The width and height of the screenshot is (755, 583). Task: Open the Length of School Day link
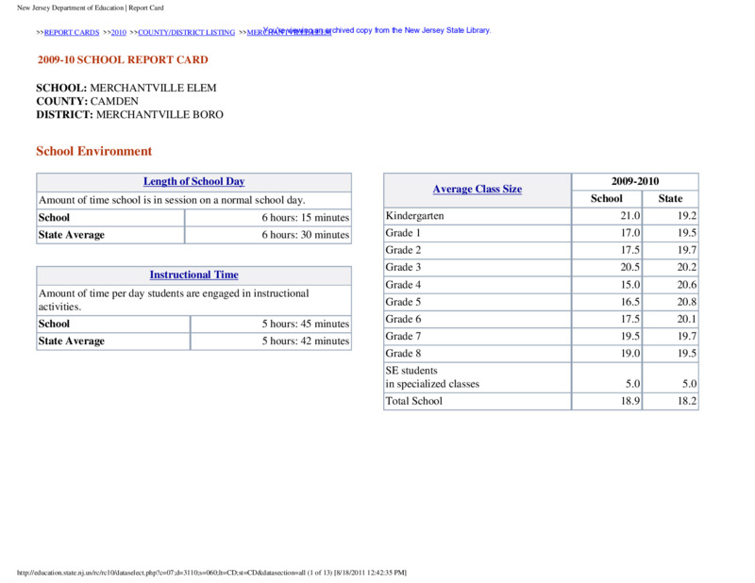194,181
